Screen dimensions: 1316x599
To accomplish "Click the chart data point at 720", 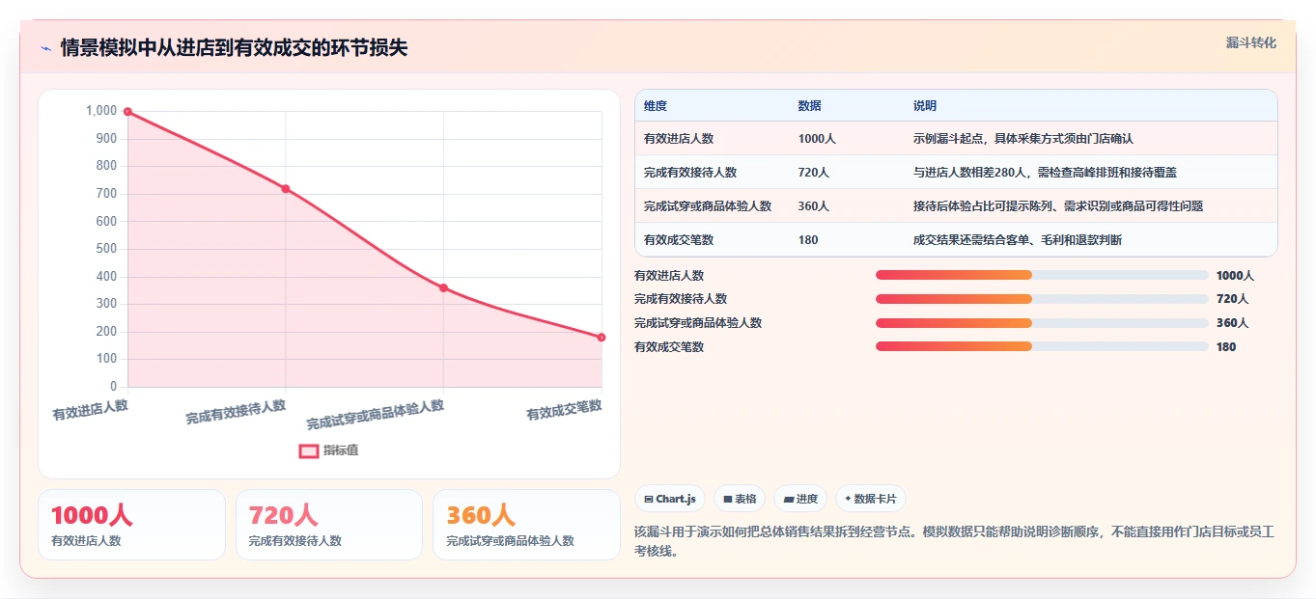I will click(286, 188).
